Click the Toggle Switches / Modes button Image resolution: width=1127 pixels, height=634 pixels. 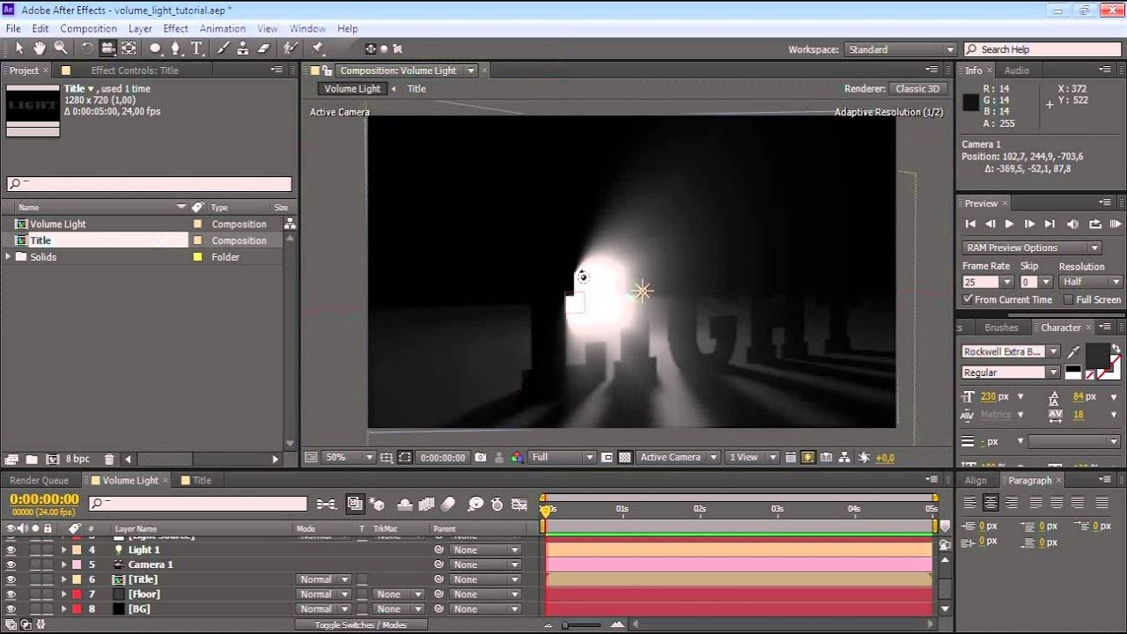coord(361,625)
